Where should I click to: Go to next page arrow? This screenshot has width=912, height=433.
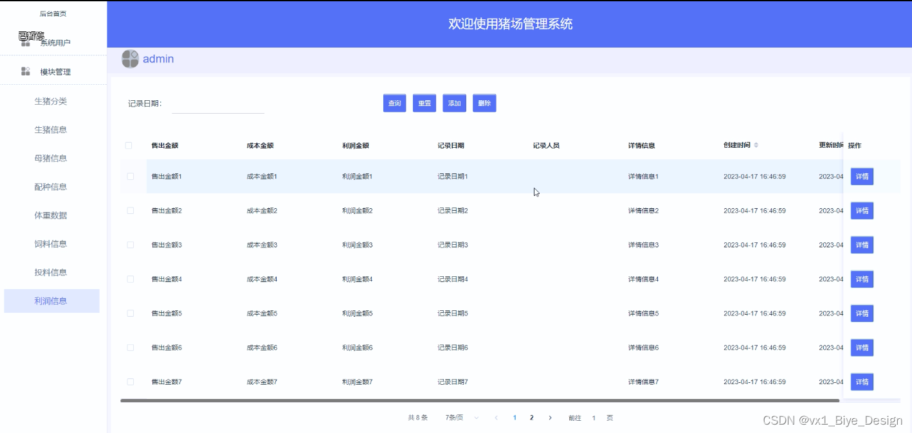[550, 418]
